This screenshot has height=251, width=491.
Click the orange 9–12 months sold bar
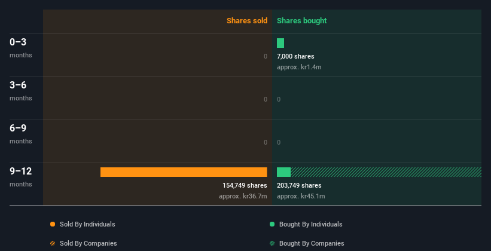click(184, 172)
